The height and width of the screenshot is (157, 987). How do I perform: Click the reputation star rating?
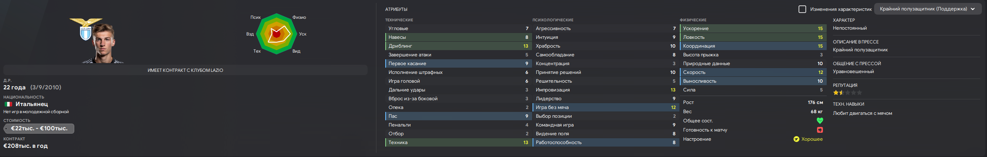[x=847, y=93]
